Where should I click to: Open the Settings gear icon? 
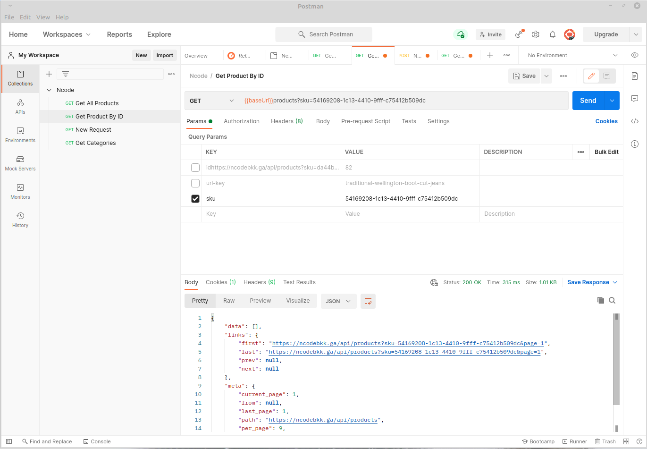536,34
